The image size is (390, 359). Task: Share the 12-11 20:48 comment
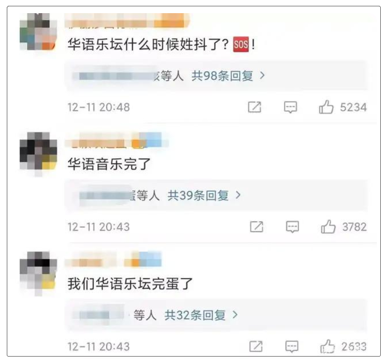tap(254, 107)
